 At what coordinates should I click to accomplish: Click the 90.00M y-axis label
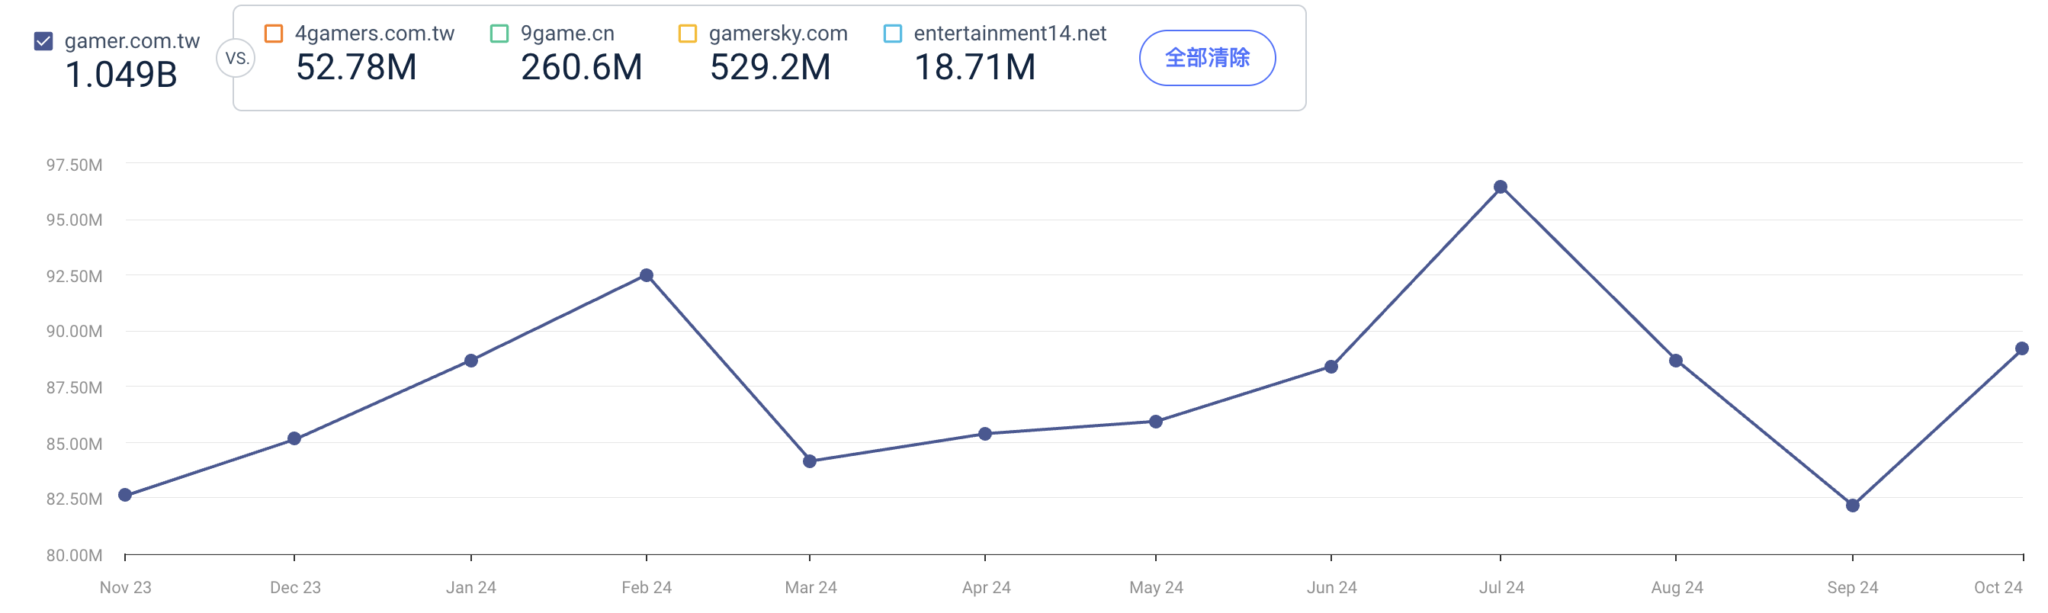tap(74, 332)
